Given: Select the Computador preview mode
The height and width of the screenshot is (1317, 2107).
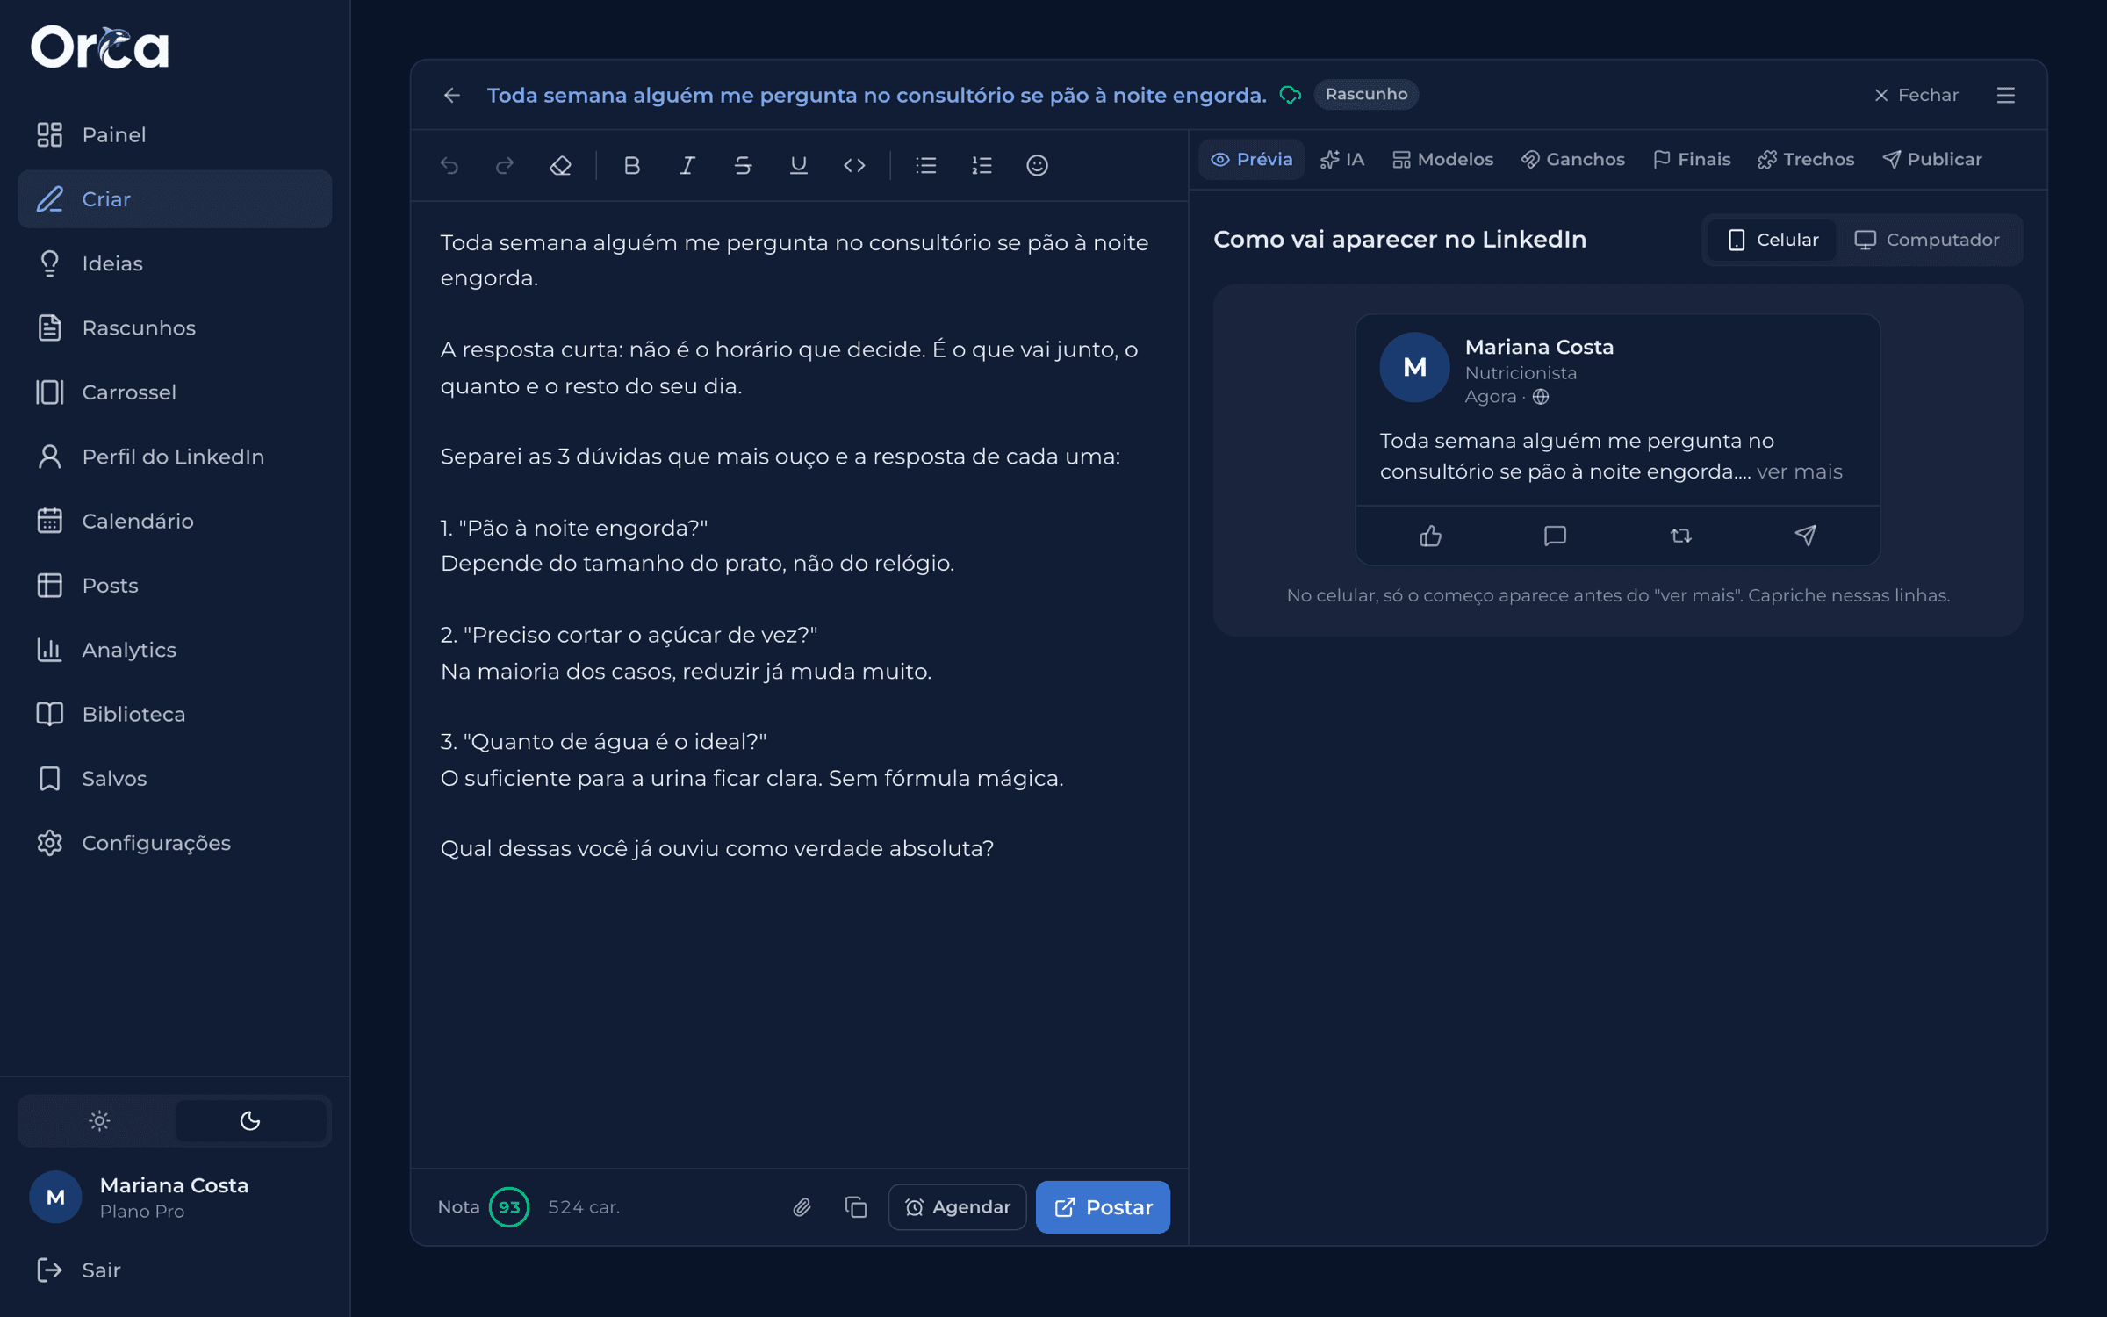Looking at the screenshot, I should 1926,240.
